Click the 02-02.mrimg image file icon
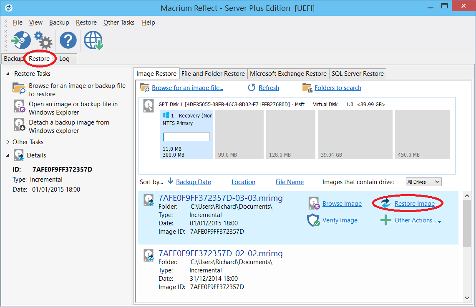 pos(149,255)
